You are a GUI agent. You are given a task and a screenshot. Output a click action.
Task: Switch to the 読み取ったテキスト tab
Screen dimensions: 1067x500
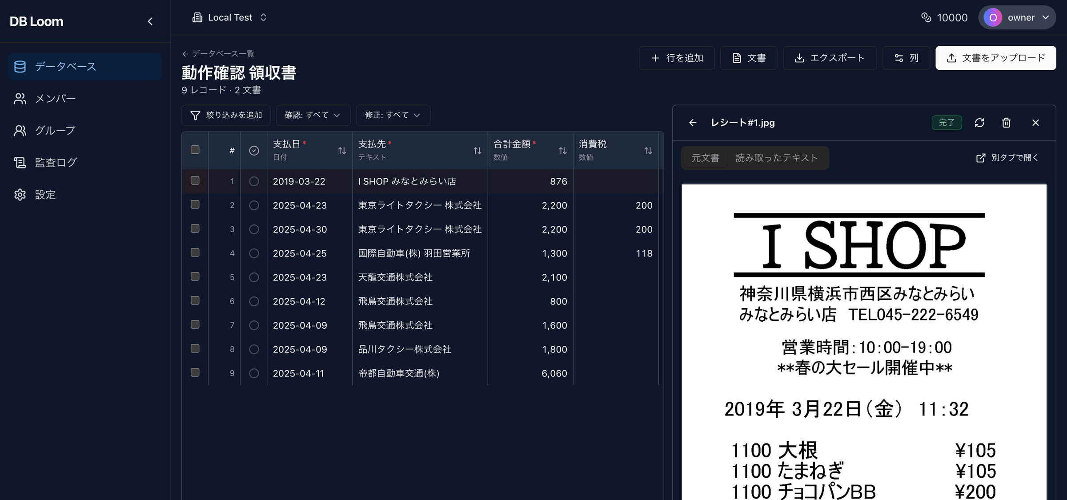click(777, 158)
